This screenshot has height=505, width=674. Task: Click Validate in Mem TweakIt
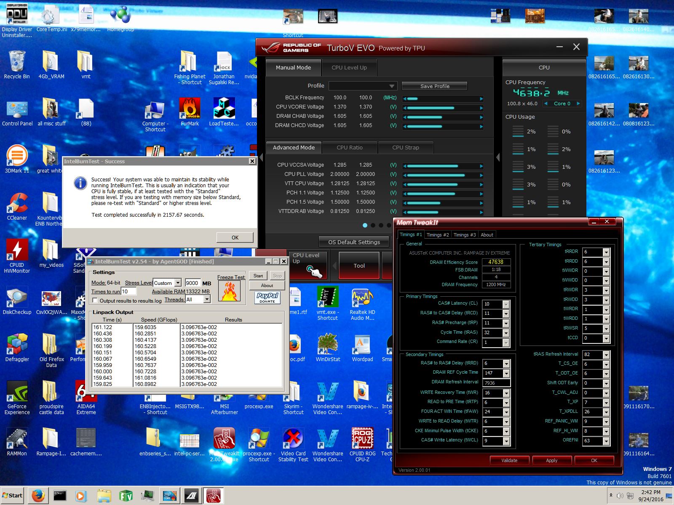tap(509, 460)
